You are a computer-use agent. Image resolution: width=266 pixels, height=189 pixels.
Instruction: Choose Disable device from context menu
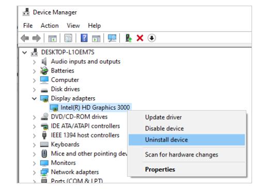pyautogui.click(x=186, y=128)
